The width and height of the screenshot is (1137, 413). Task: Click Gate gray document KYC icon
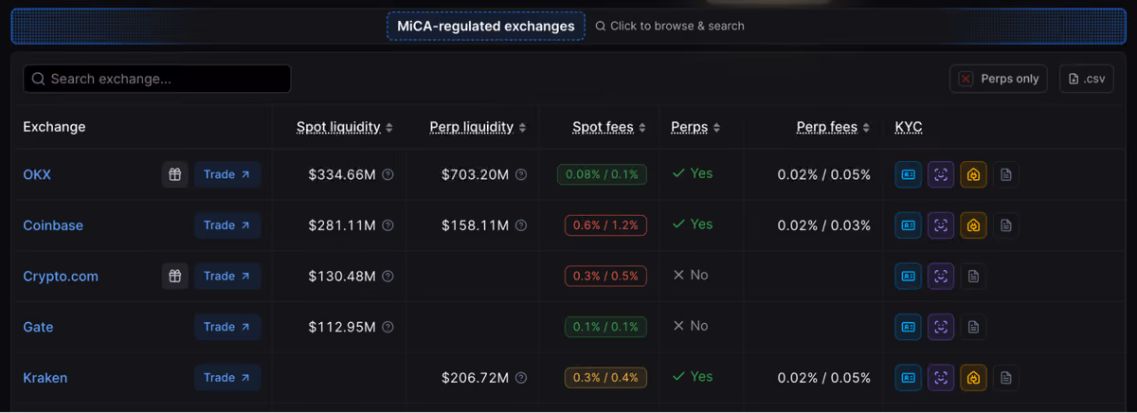973,327
